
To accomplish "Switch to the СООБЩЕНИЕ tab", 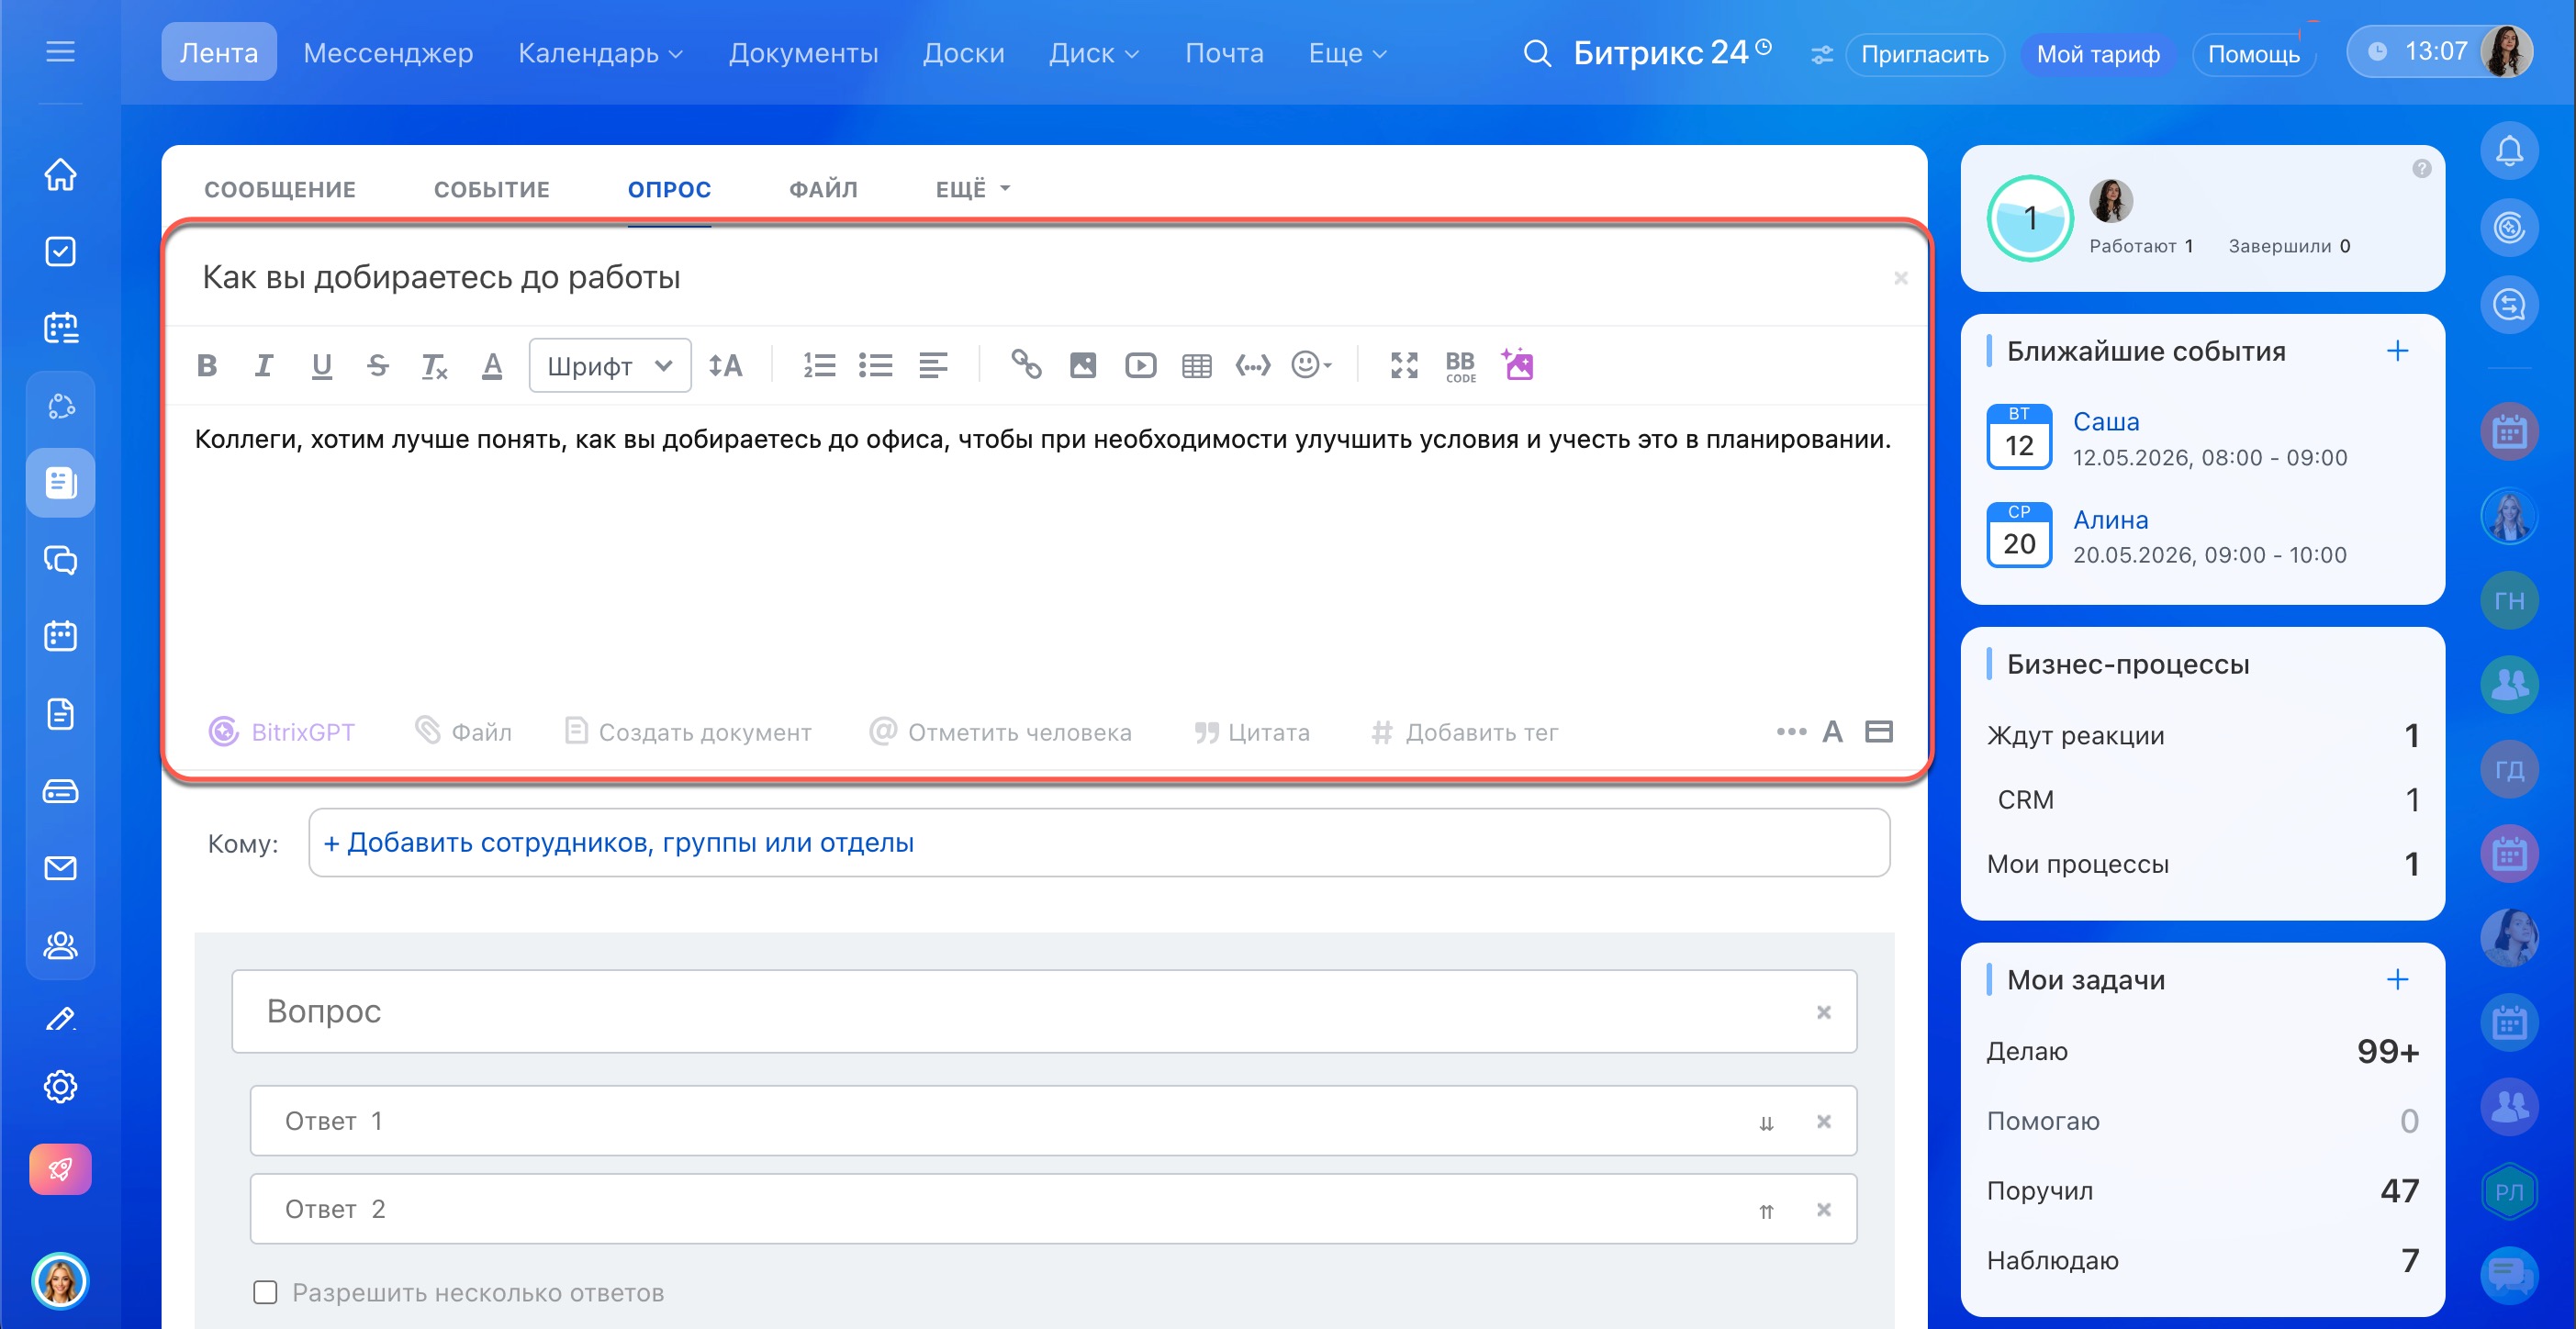I will tap(280, 189).
